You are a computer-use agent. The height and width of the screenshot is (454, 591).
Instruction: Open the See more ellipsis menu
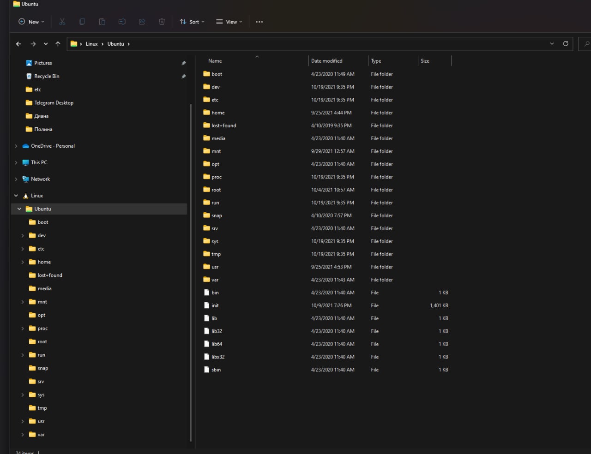pyautogui.click(x=259, y=22)
